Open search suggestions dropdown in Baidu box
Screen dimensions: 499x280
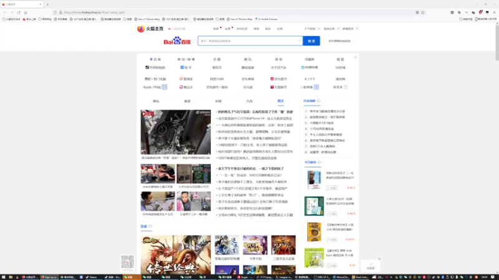(x=299, y=41)
